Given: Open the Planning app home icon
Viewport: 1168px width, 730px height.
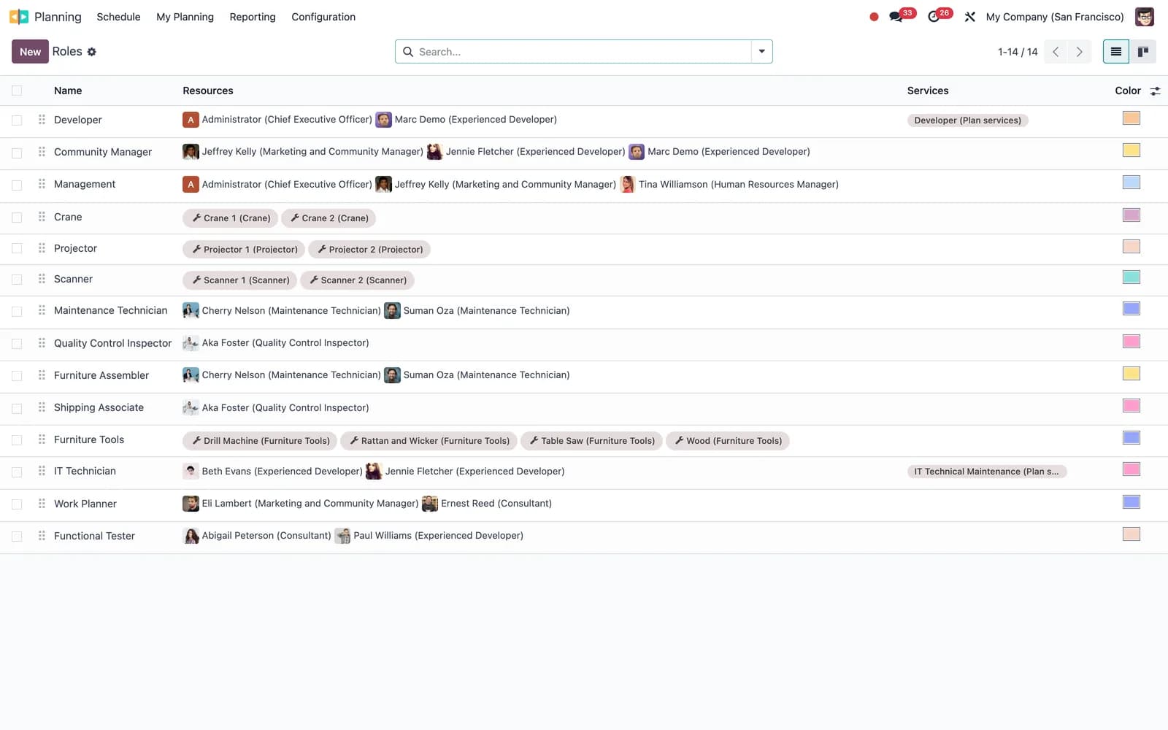Looking at the screenshot, I should (x=19, y=17).
